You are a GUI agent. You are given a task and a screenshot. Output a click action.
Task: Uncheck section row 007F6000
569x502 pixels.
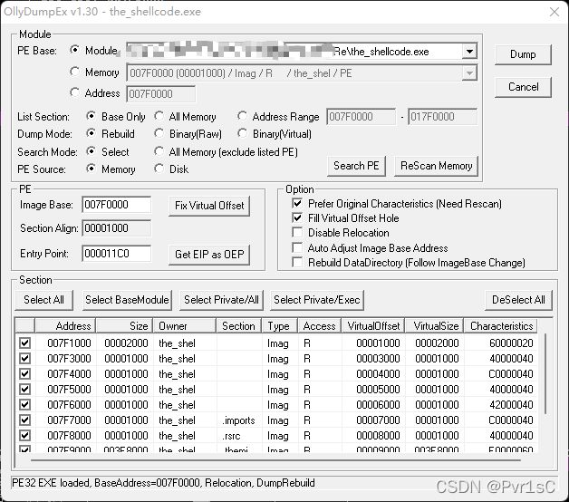tap(24, 405)
